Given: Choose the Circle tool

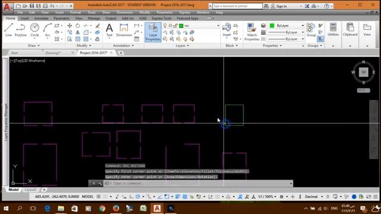Looking at the screenshot, I should pos(35,30).
